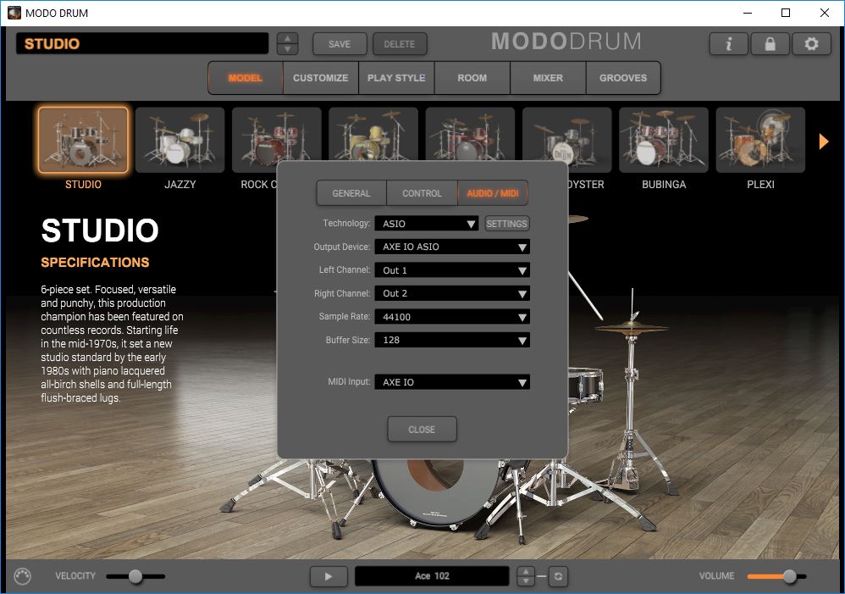Click the ASIO SETTINGS button
Image resolution: width=845 pixels, height=594 pixels.
[x=506, y=224]
